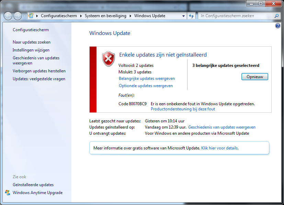Close the Windows Update window
The width and height of the screenshot is (284, 205).
click(273, 4)
